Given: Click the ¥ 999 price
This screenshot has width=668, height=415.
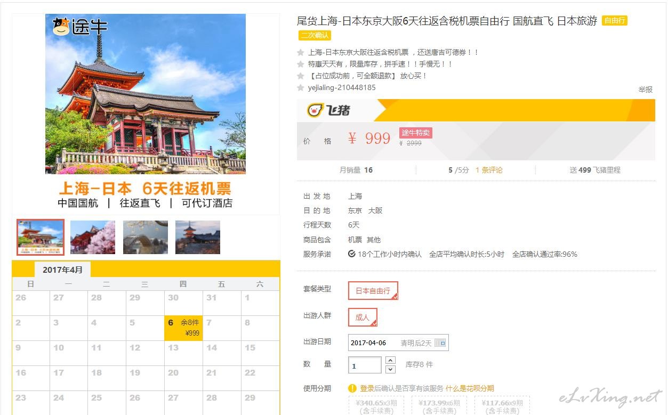Looking at the screenshot, I should (x=369, y=139).
